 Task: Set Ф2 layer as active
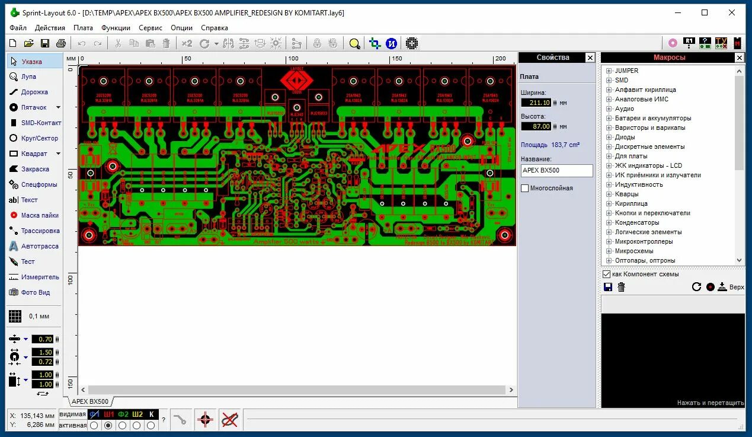pos(123,425)
